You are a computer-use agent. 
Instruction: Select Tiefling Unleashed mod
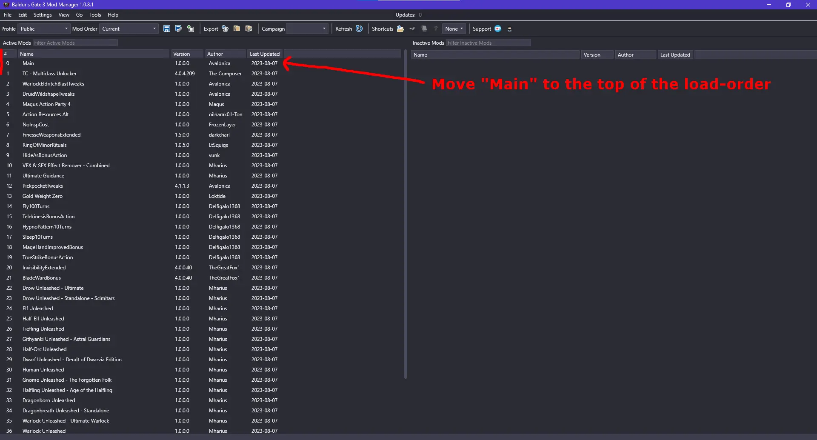(200, 329)
